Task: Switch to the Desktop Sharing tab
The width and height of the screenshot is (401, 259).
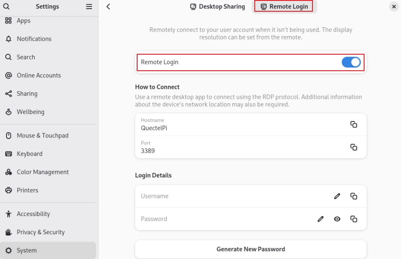Action: click(217, 7)
